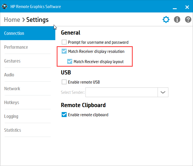The height and width of the screenshot is (166, 193).
Task: Disable the Enable remote clipboard checkbox
Action: pyautogui.click(x=64, y=115)
